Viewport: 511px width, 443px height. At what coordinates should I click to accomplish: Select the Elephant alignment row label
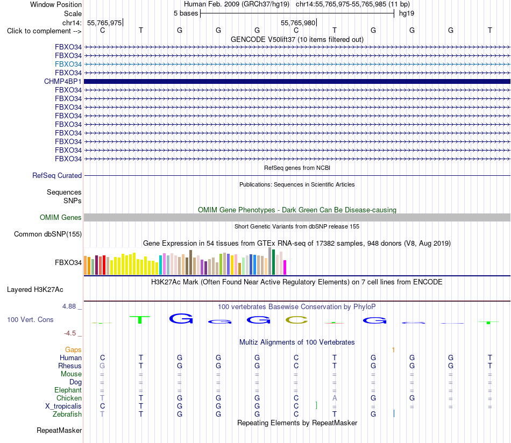[68, 390]
